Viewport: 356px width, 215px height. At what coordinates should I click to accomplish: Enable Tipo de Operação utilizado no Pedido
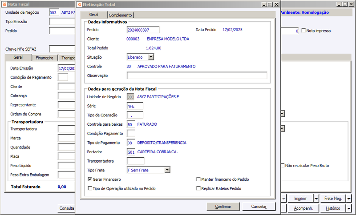tap(90, 188)
